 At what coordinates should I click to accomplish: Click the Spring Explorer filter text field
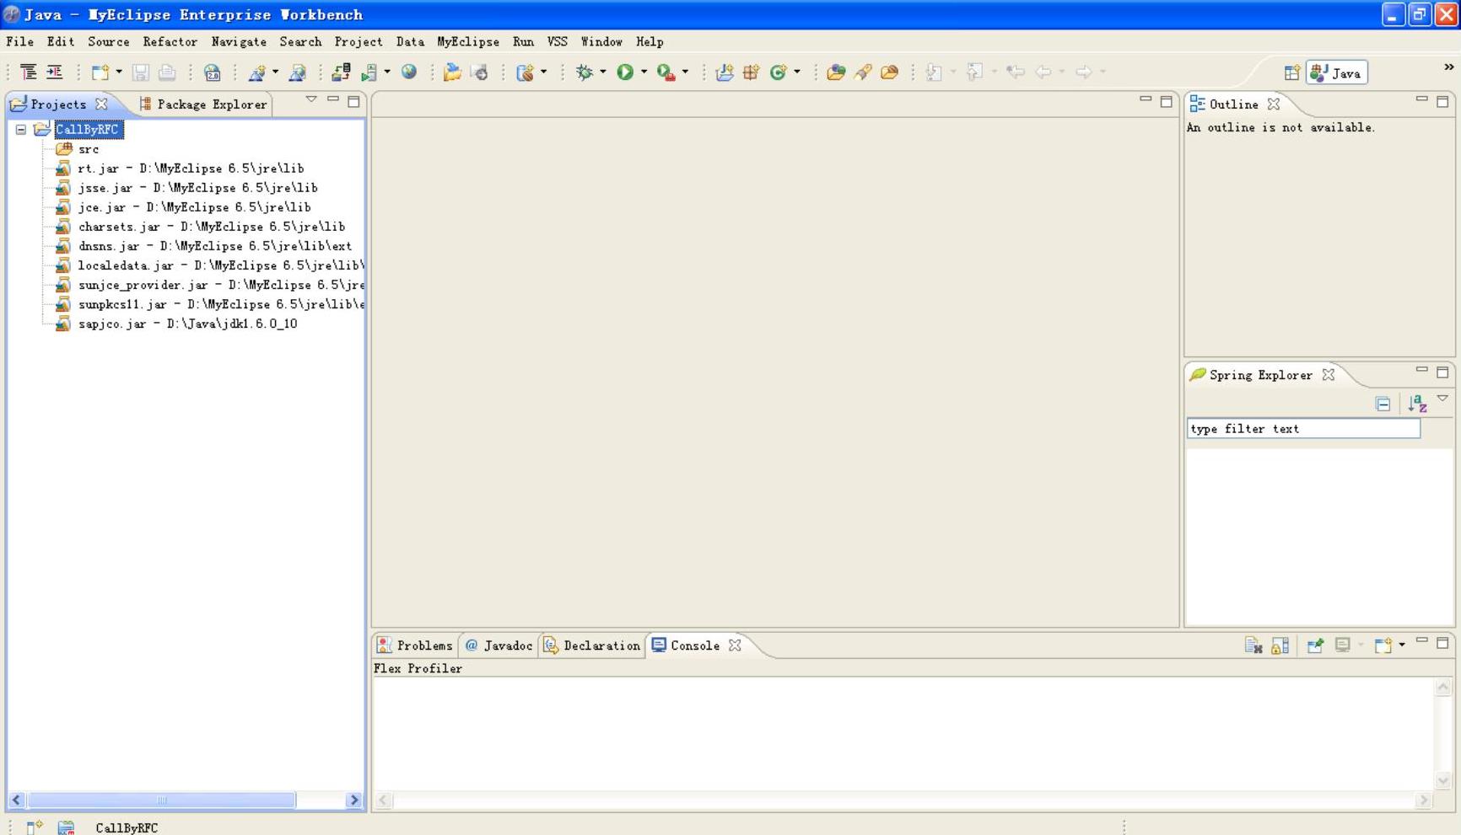[1303, 429]
